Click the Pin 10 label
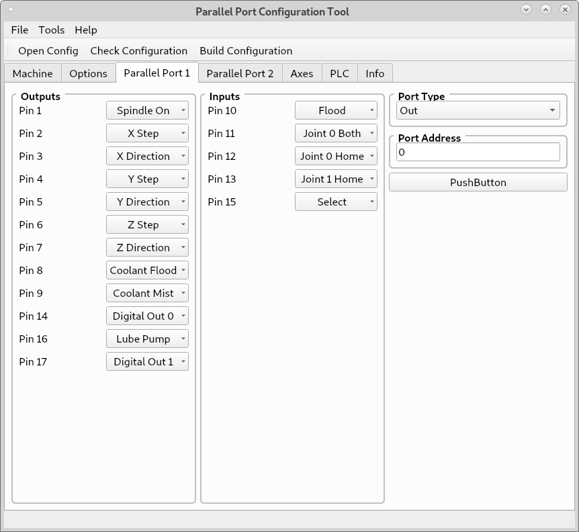This screenshot has height=532, width=579. [222, 110]
